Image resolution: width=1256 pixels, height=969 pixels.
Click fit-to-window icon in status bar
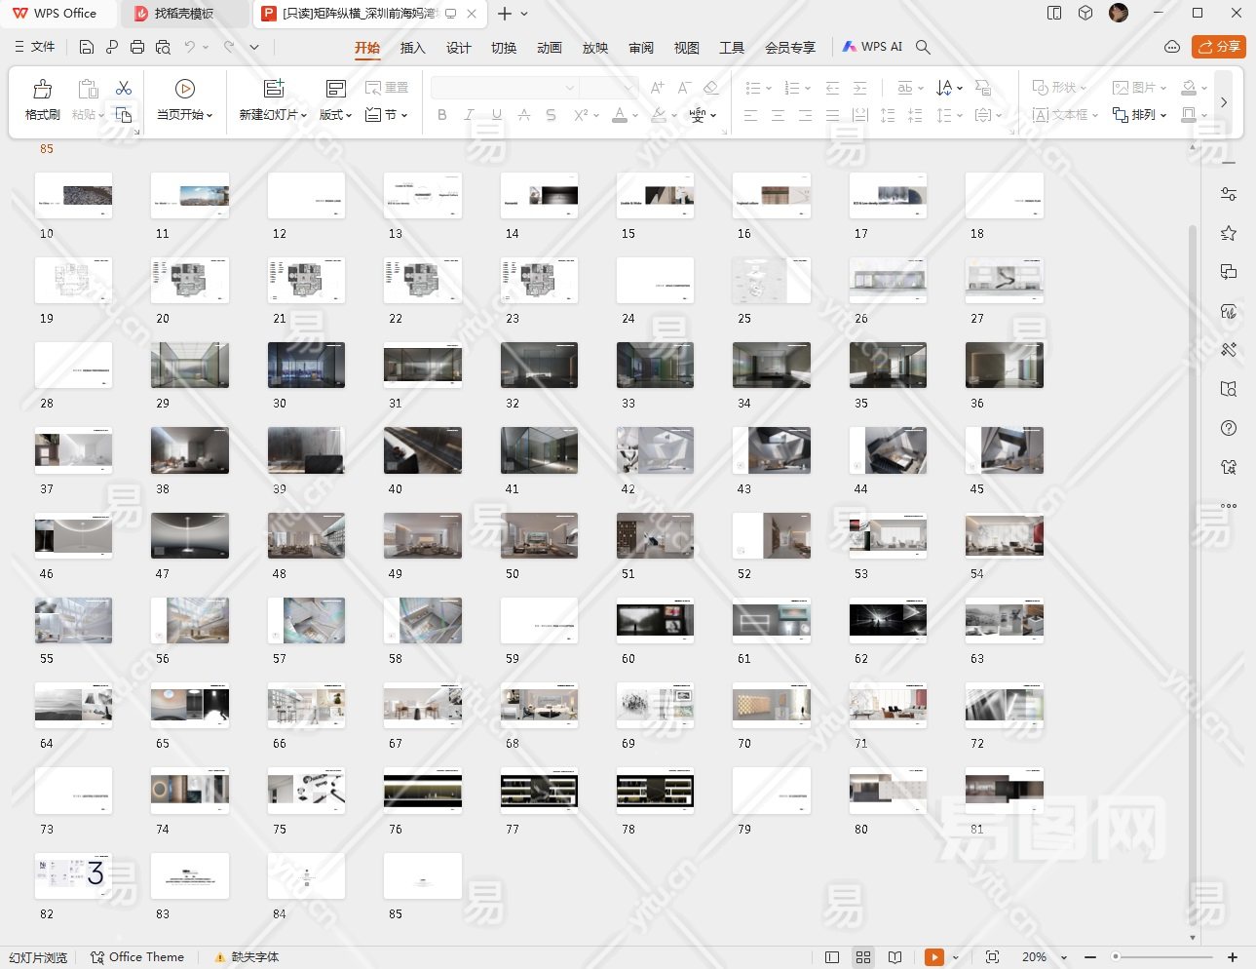pos(992,957)
